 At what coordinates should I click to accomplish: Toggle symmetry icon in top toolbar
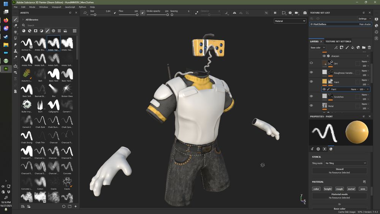point(234,13)
